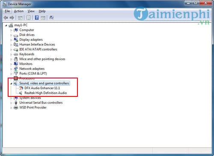Click the System devices icon
Image resolution: width=214 pixels, height=156 pixels.
(16, 98)
